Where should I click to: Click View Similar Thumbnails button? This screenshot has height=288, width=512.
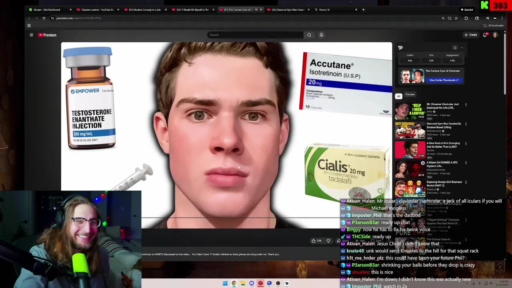pyautogui.click(x=444, y=80)
